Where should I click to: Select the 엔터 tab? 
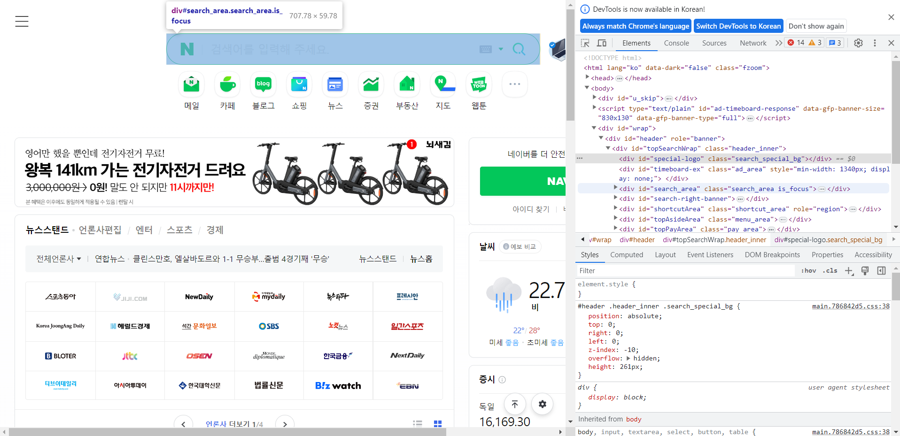tap(144, 230)
